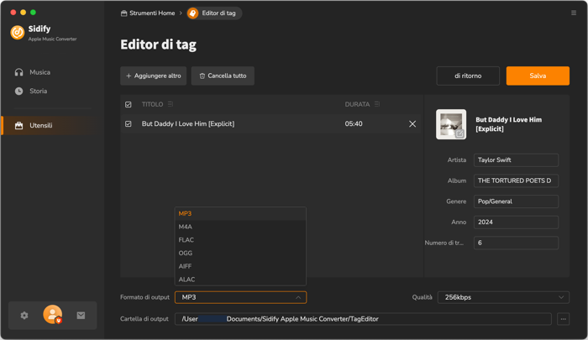This screenshot has height=340, width=588.
Task: Click the di ritorno button
Action: pyautogui.click(x=468, y=76)
